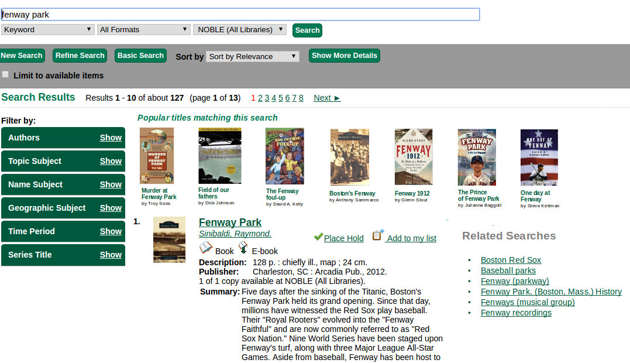This screenshot has width=630, height=363.
Task: Click the Boston's Fenway title link
Action: click(352, 193)
